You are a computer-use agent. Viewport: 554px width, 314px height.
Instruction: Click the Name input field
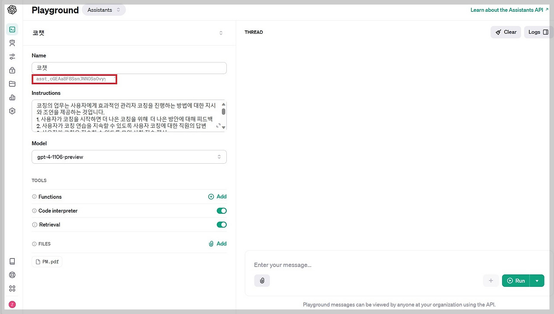tap(129, 68)
